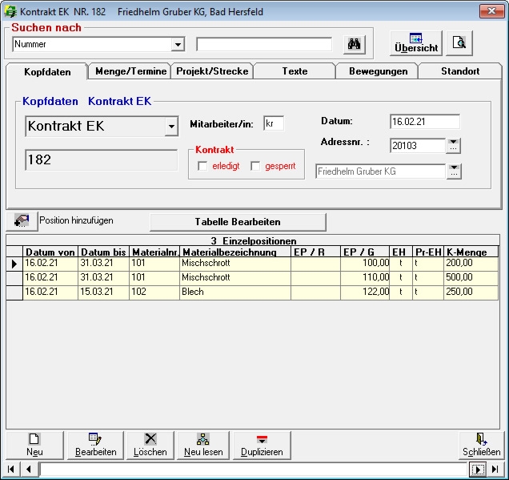This screenshot has width=509, height=480.
Task: Open the Friedhelm Gruber KG lookup dropdown
Action: point(454,171)
